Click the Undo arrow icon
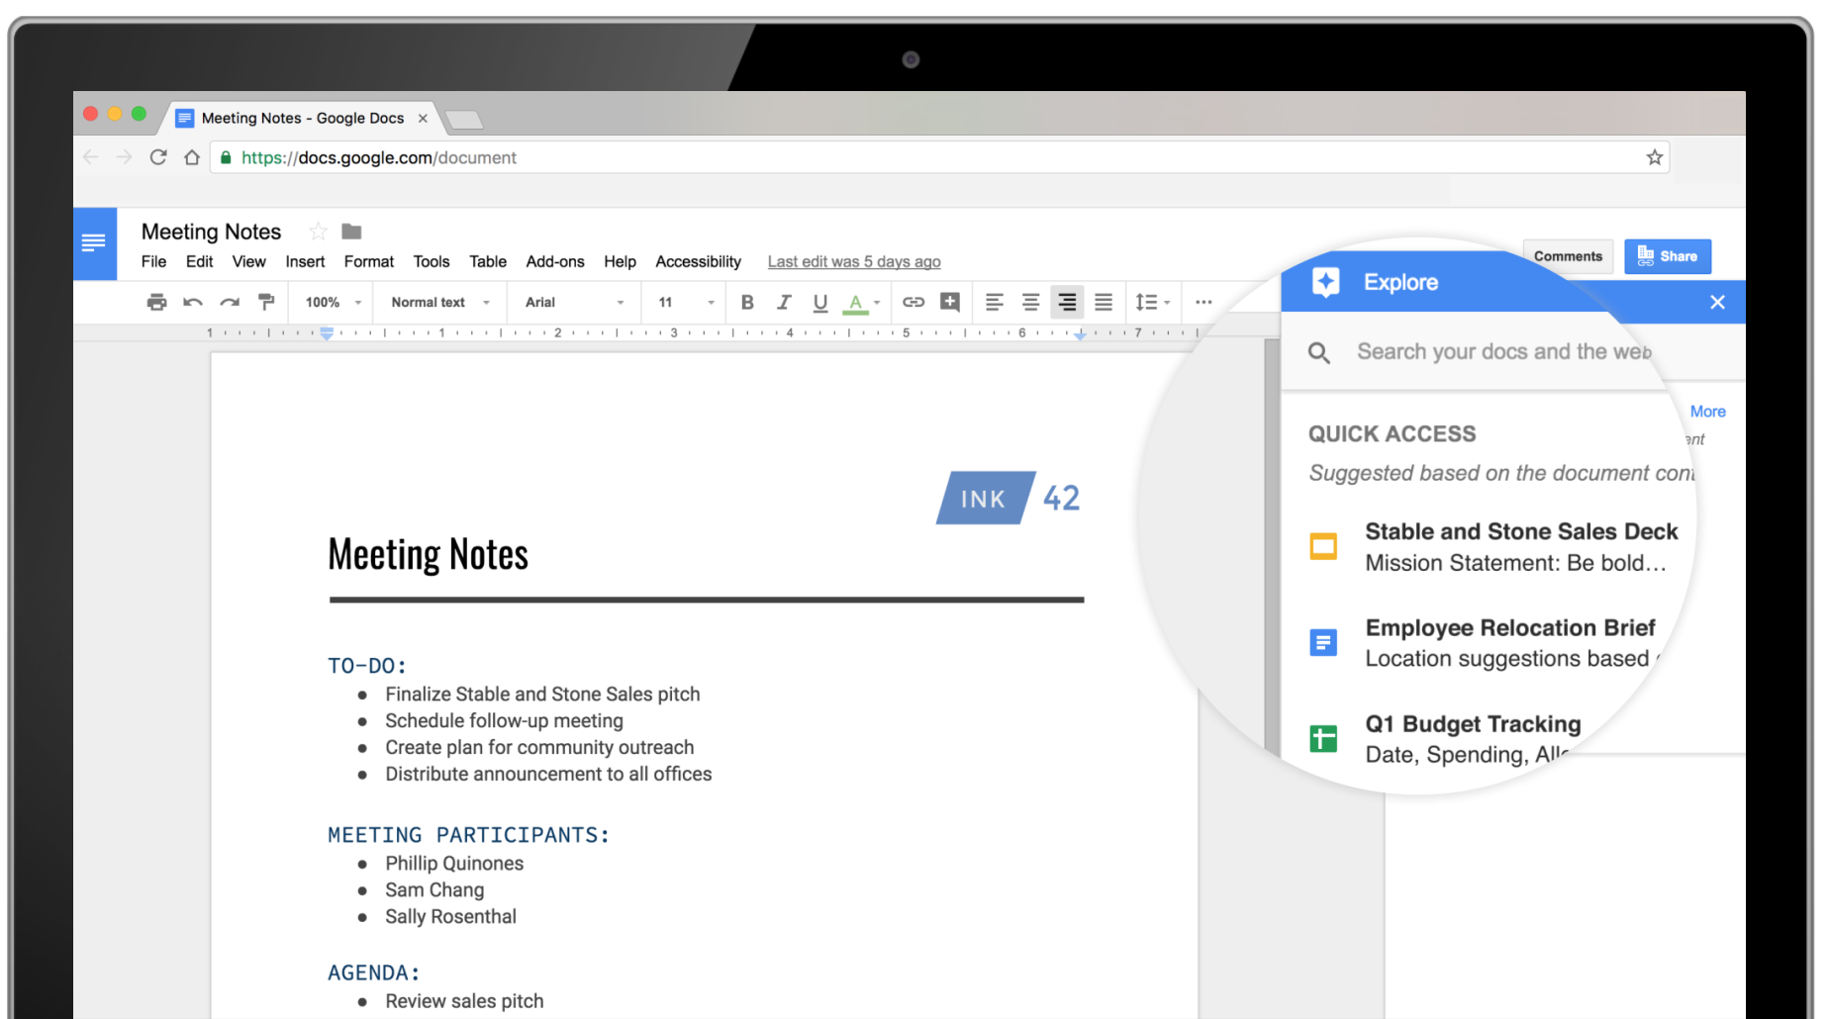The image size is (1829, 1019). pyautogui.click(x=193, y=303)
